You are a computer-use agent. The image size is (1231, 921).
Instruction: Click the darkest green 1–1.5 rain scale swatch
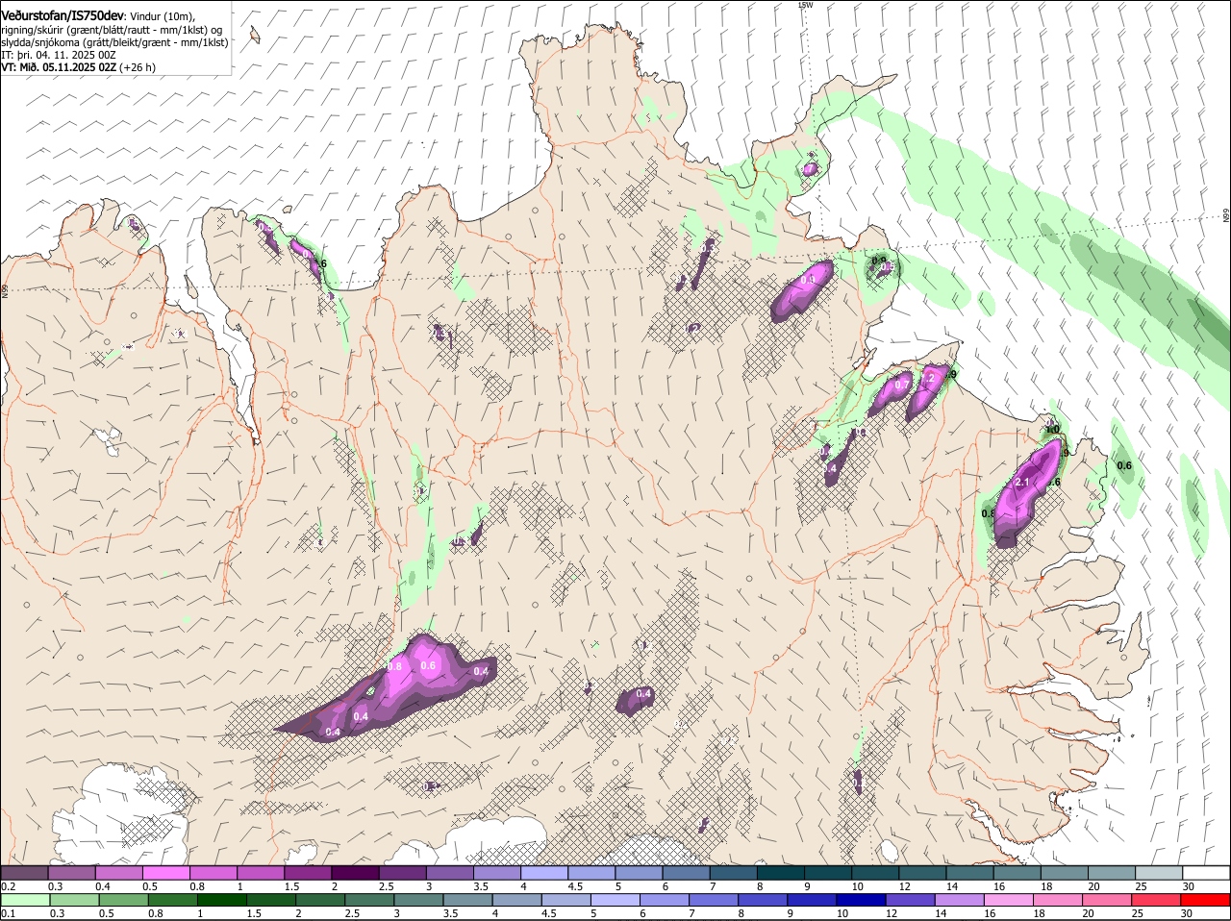coord(222,900)
